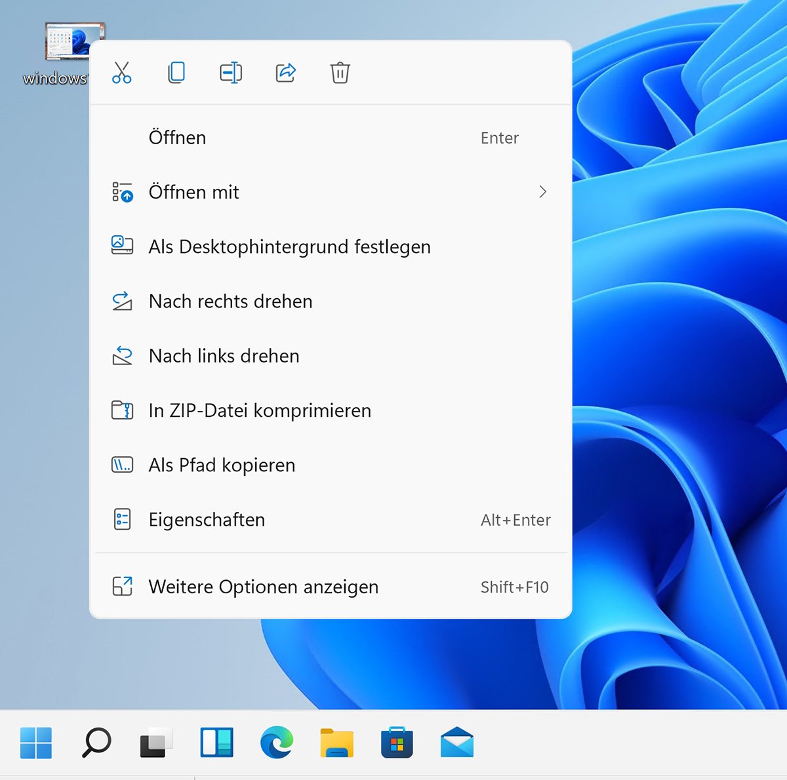The height and width of the screenshot is (780, 787).
Task: Choose Als Desktophintergrund festlegen
Action: click(331, 246)
